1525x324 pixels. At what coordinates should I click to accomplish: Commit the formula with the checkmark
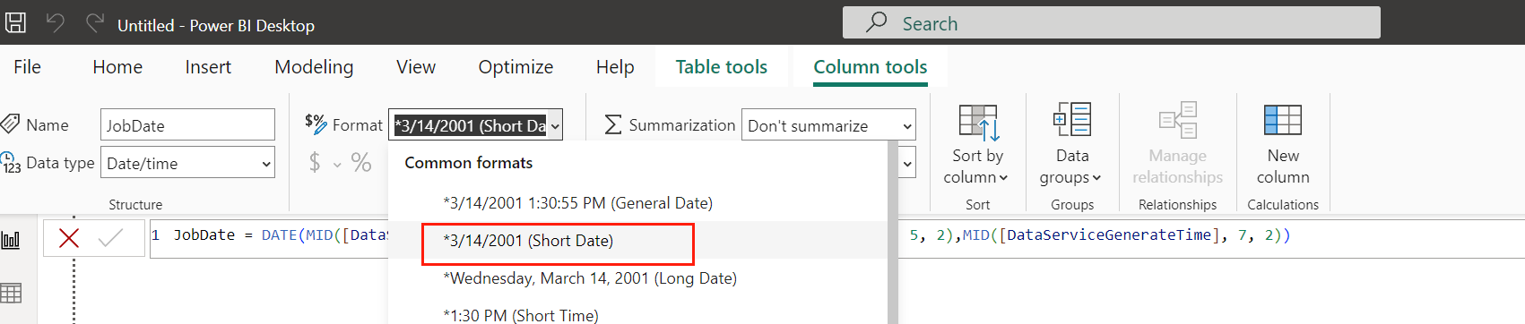[110, 238]
